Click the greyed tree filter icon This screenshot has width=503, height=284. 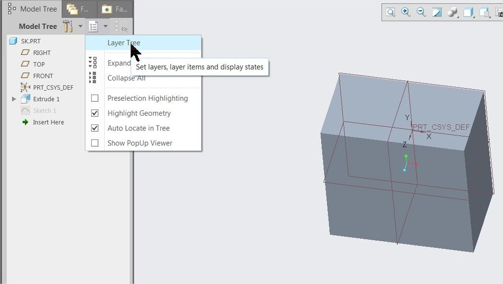121,27
